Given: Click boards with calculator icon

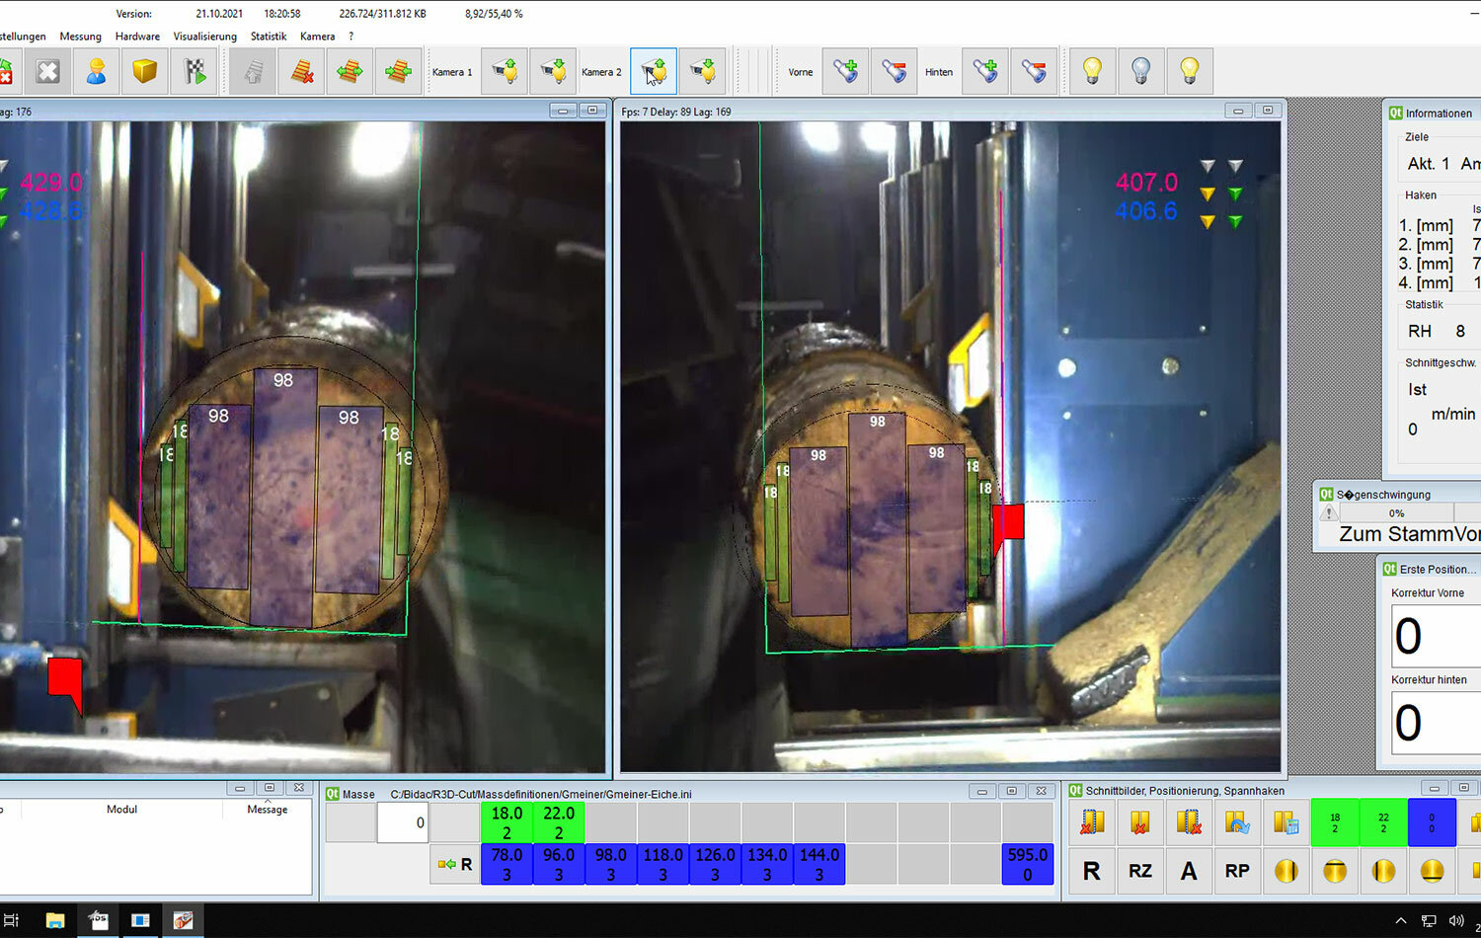Looking at the screenshot, I should [1286, 822].
